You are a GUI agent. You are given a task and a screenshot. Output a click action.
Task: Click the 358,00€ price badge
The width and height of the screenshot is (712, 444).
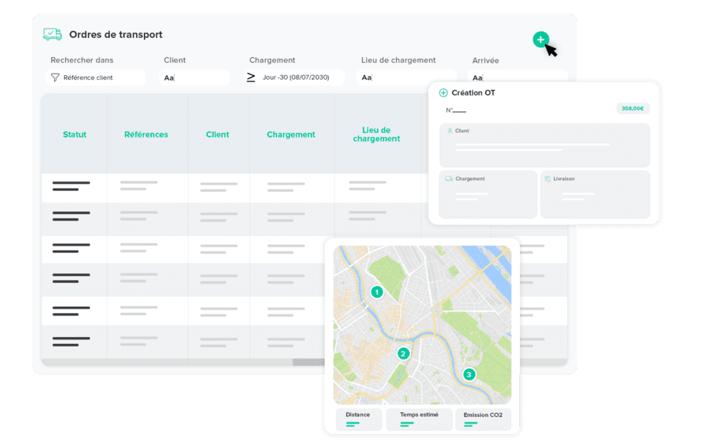coord(632,108)
